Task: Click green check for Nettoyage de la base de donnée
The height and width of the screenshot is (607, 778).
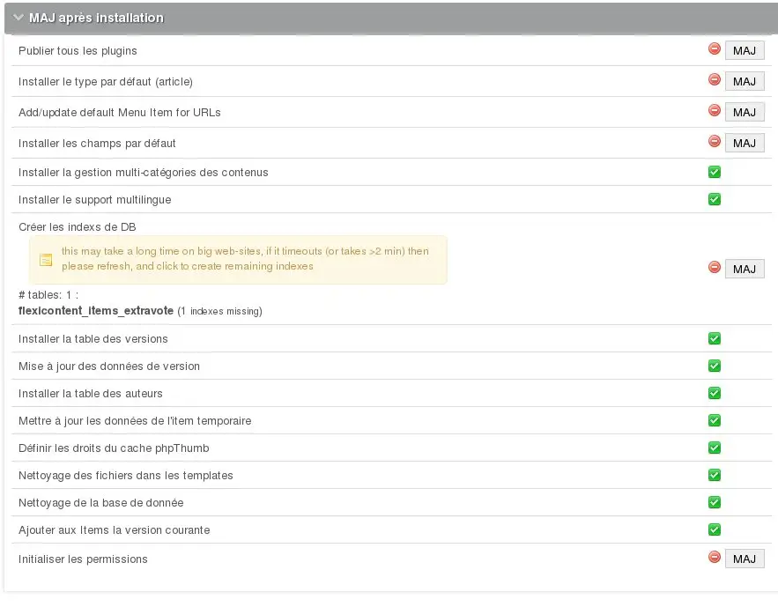Action: (714, 502)
